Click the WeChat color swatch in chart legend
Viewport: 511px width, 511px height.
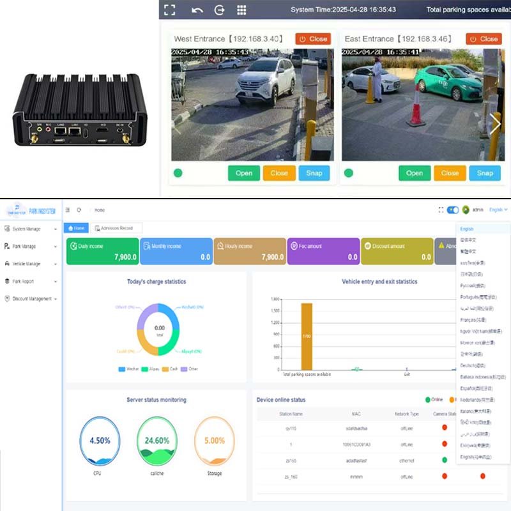pos(121,369)
